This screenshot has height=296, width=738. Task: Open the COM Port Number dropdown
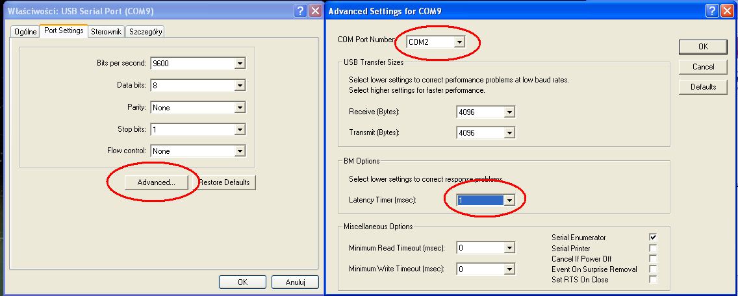[460, 42]
